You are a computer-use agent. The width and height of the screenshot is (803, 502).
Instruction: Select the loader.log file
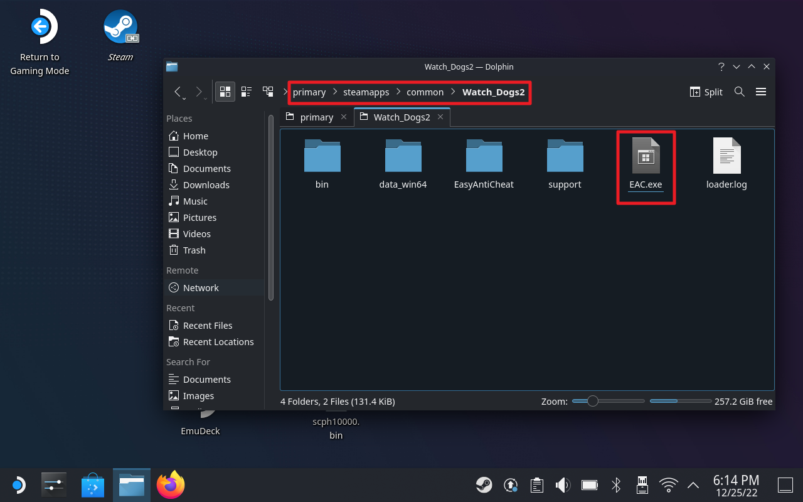coord(726,164)
